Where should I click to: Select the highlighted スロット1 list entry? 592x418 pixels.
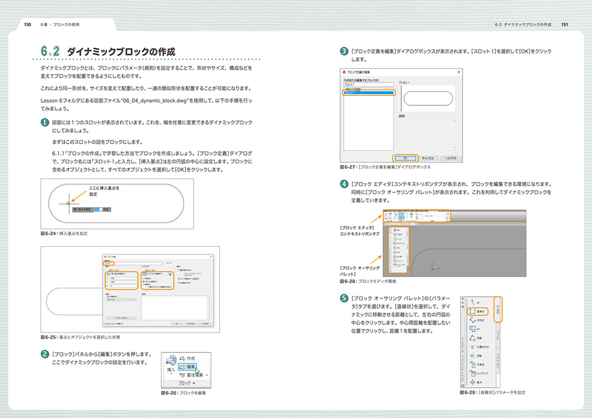(x=368, y=93)
